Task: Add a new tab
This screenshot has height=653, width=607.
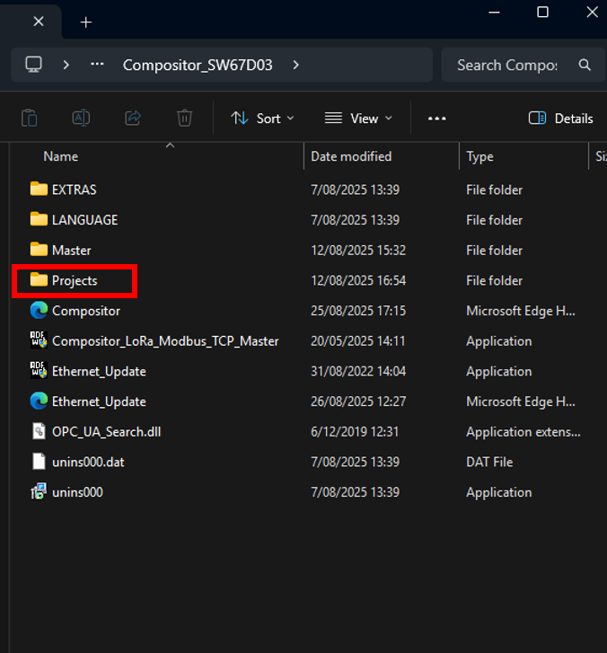Action: pos(86,22)
